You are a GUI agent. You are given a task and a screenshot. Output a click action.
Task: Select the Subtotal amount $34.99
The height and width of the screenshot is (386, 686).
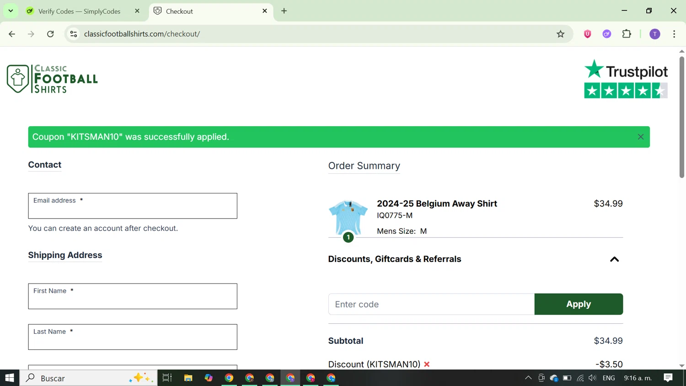608,341
